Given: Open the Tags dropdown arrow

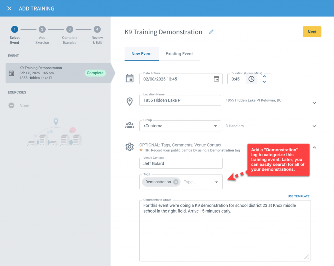Looking at the screenshot, I should [217, 182].
